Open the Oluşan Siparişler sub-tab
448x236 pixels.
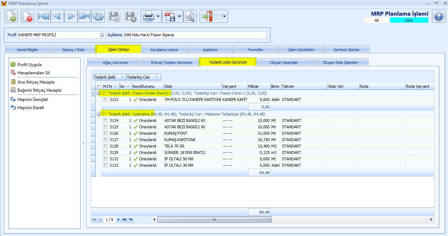284,62
